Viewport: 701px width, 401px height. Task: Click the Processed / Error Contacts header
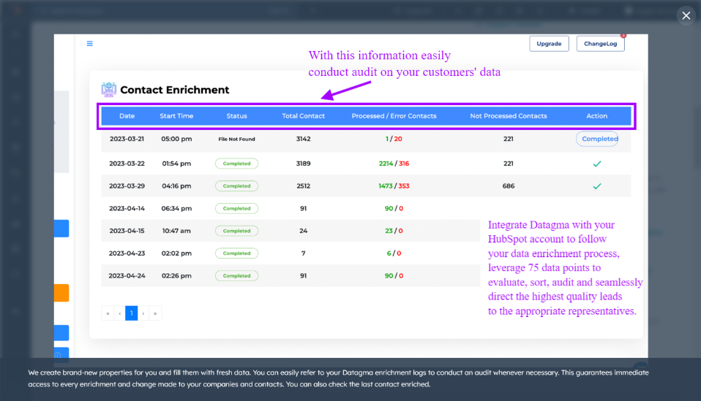[394, 116]
